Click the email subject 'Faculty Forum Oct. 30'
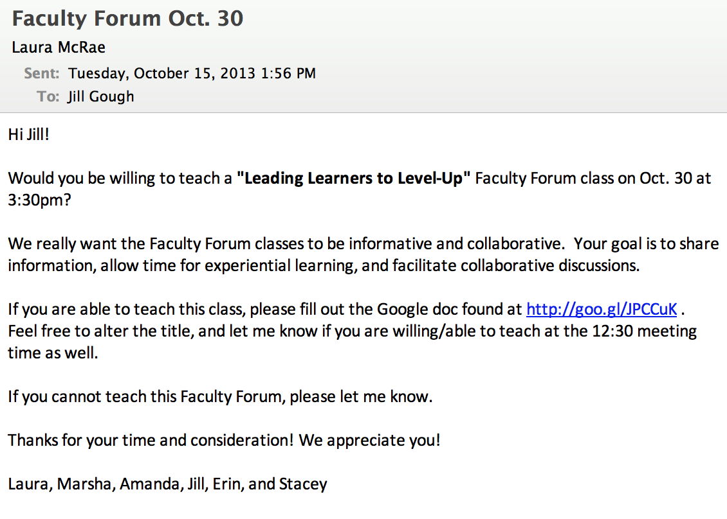This screenshot has height=519, width=727. click(x=127, y=19)
